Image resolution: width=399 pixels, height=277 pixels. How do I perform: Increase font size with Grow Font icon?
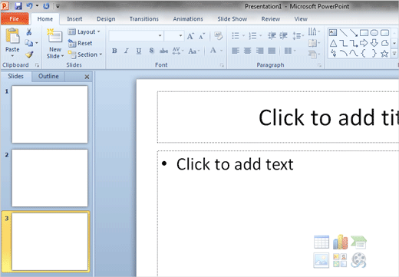click(x=190, y=36)
